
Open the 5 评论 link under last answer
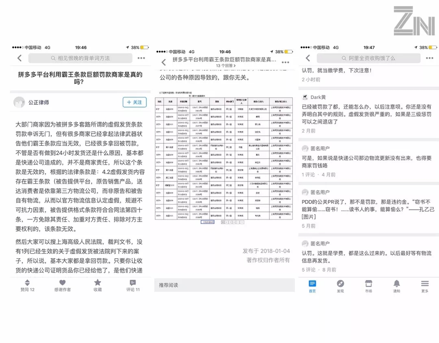click(309, 270)
